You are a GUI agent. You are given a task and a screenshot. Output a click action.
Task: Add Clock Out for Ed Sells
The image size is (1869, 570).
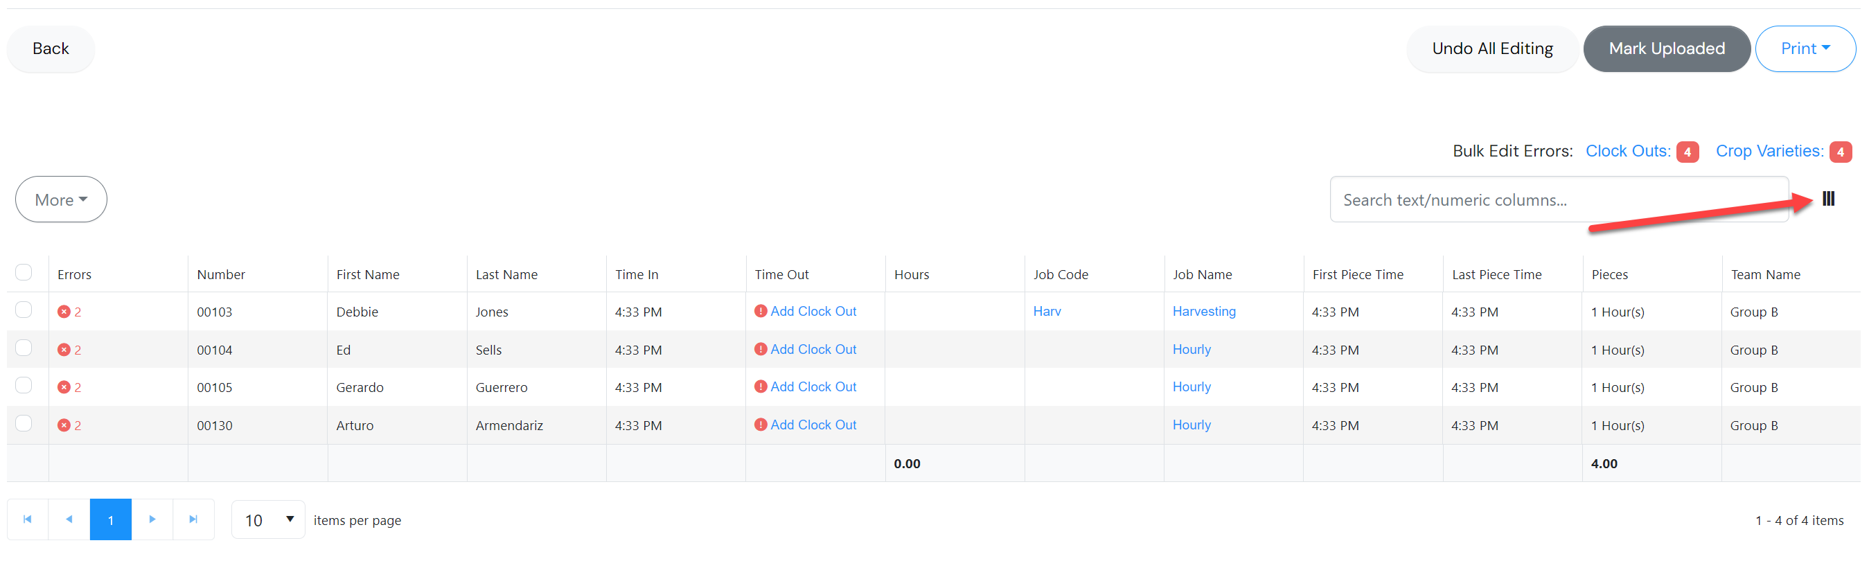(x=813, y=349)
